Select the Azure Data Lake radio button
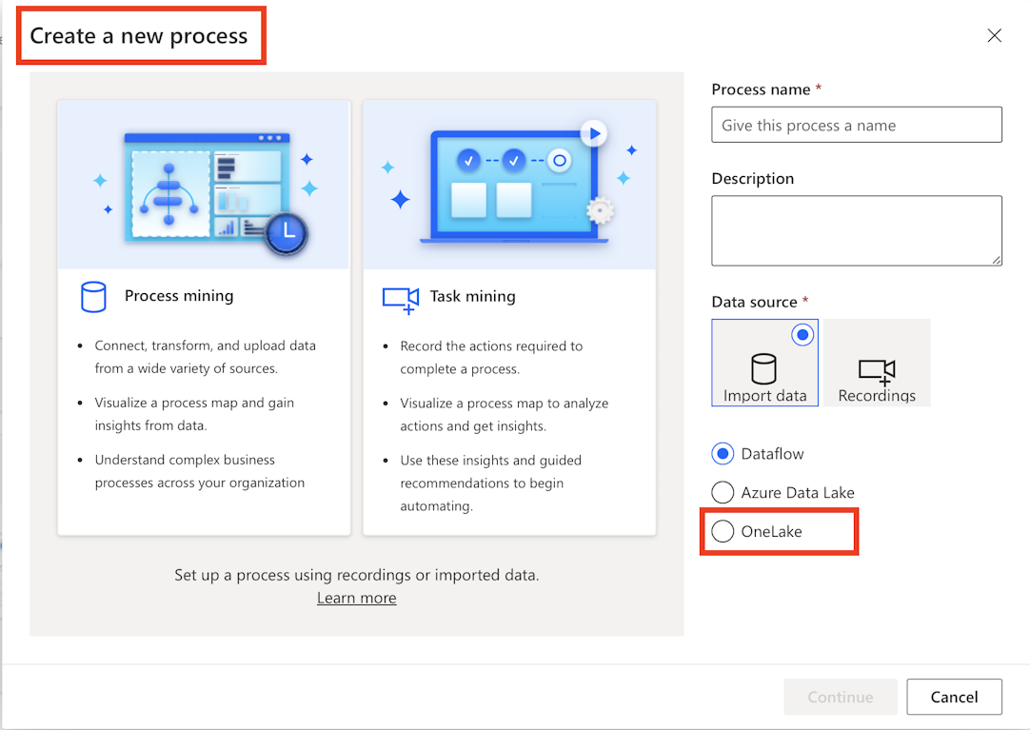The image size is (1030, 730). pos(723,492)
